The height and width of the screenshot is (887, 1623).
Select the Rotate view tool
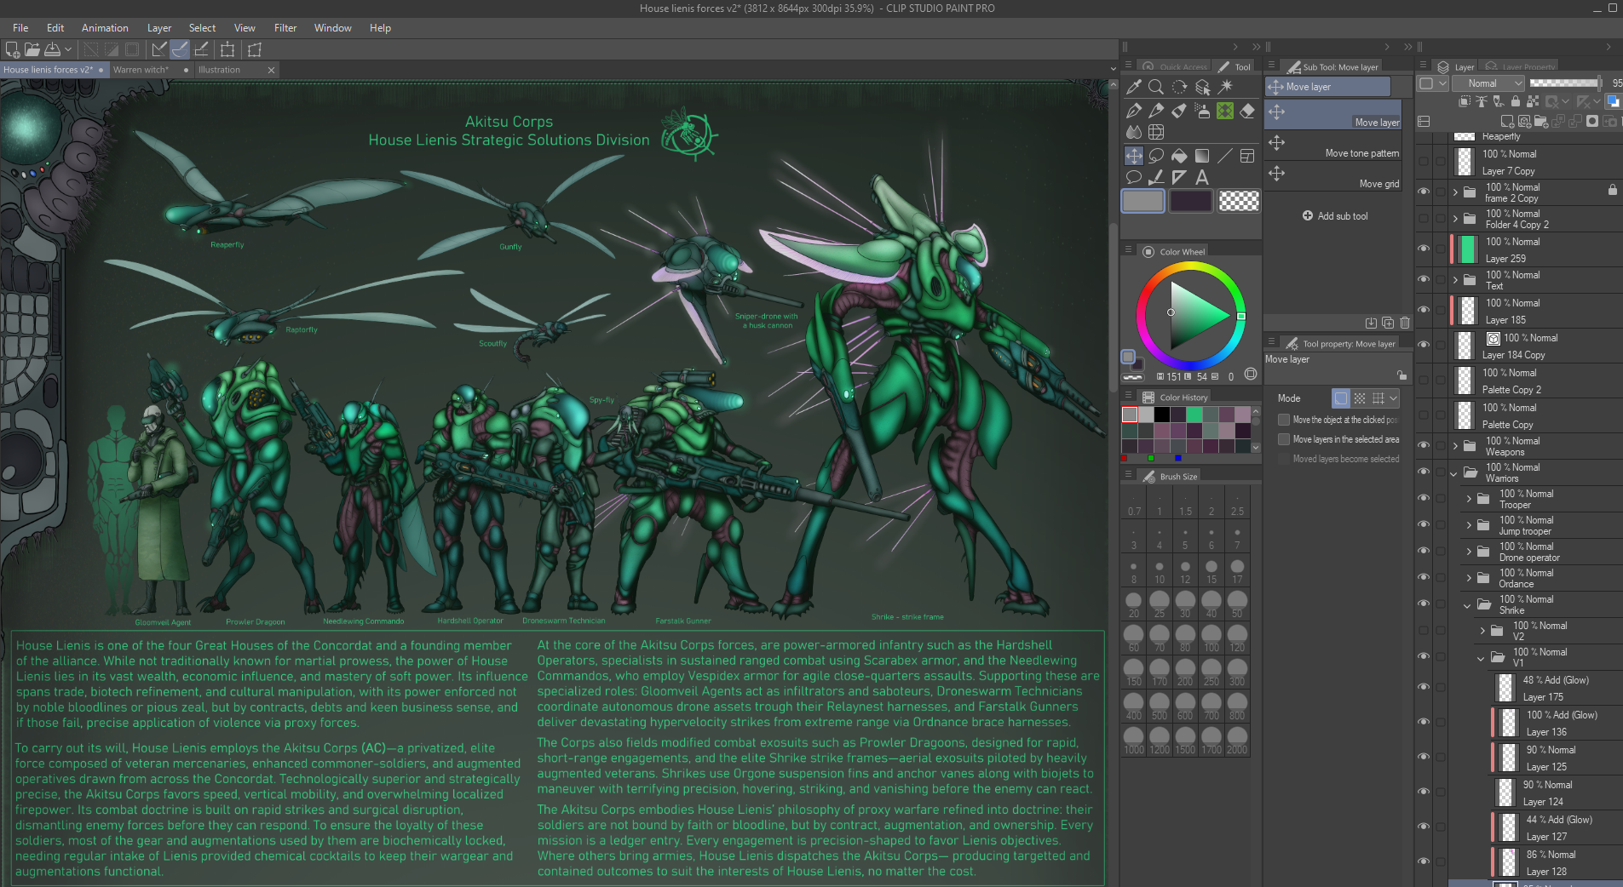[x=1179, y=87]
